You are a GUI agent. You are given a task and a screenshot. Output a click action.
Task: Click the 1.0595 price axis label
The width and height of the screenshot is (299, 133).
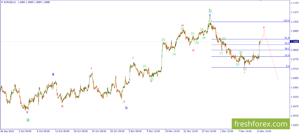(x=294, y=87)
